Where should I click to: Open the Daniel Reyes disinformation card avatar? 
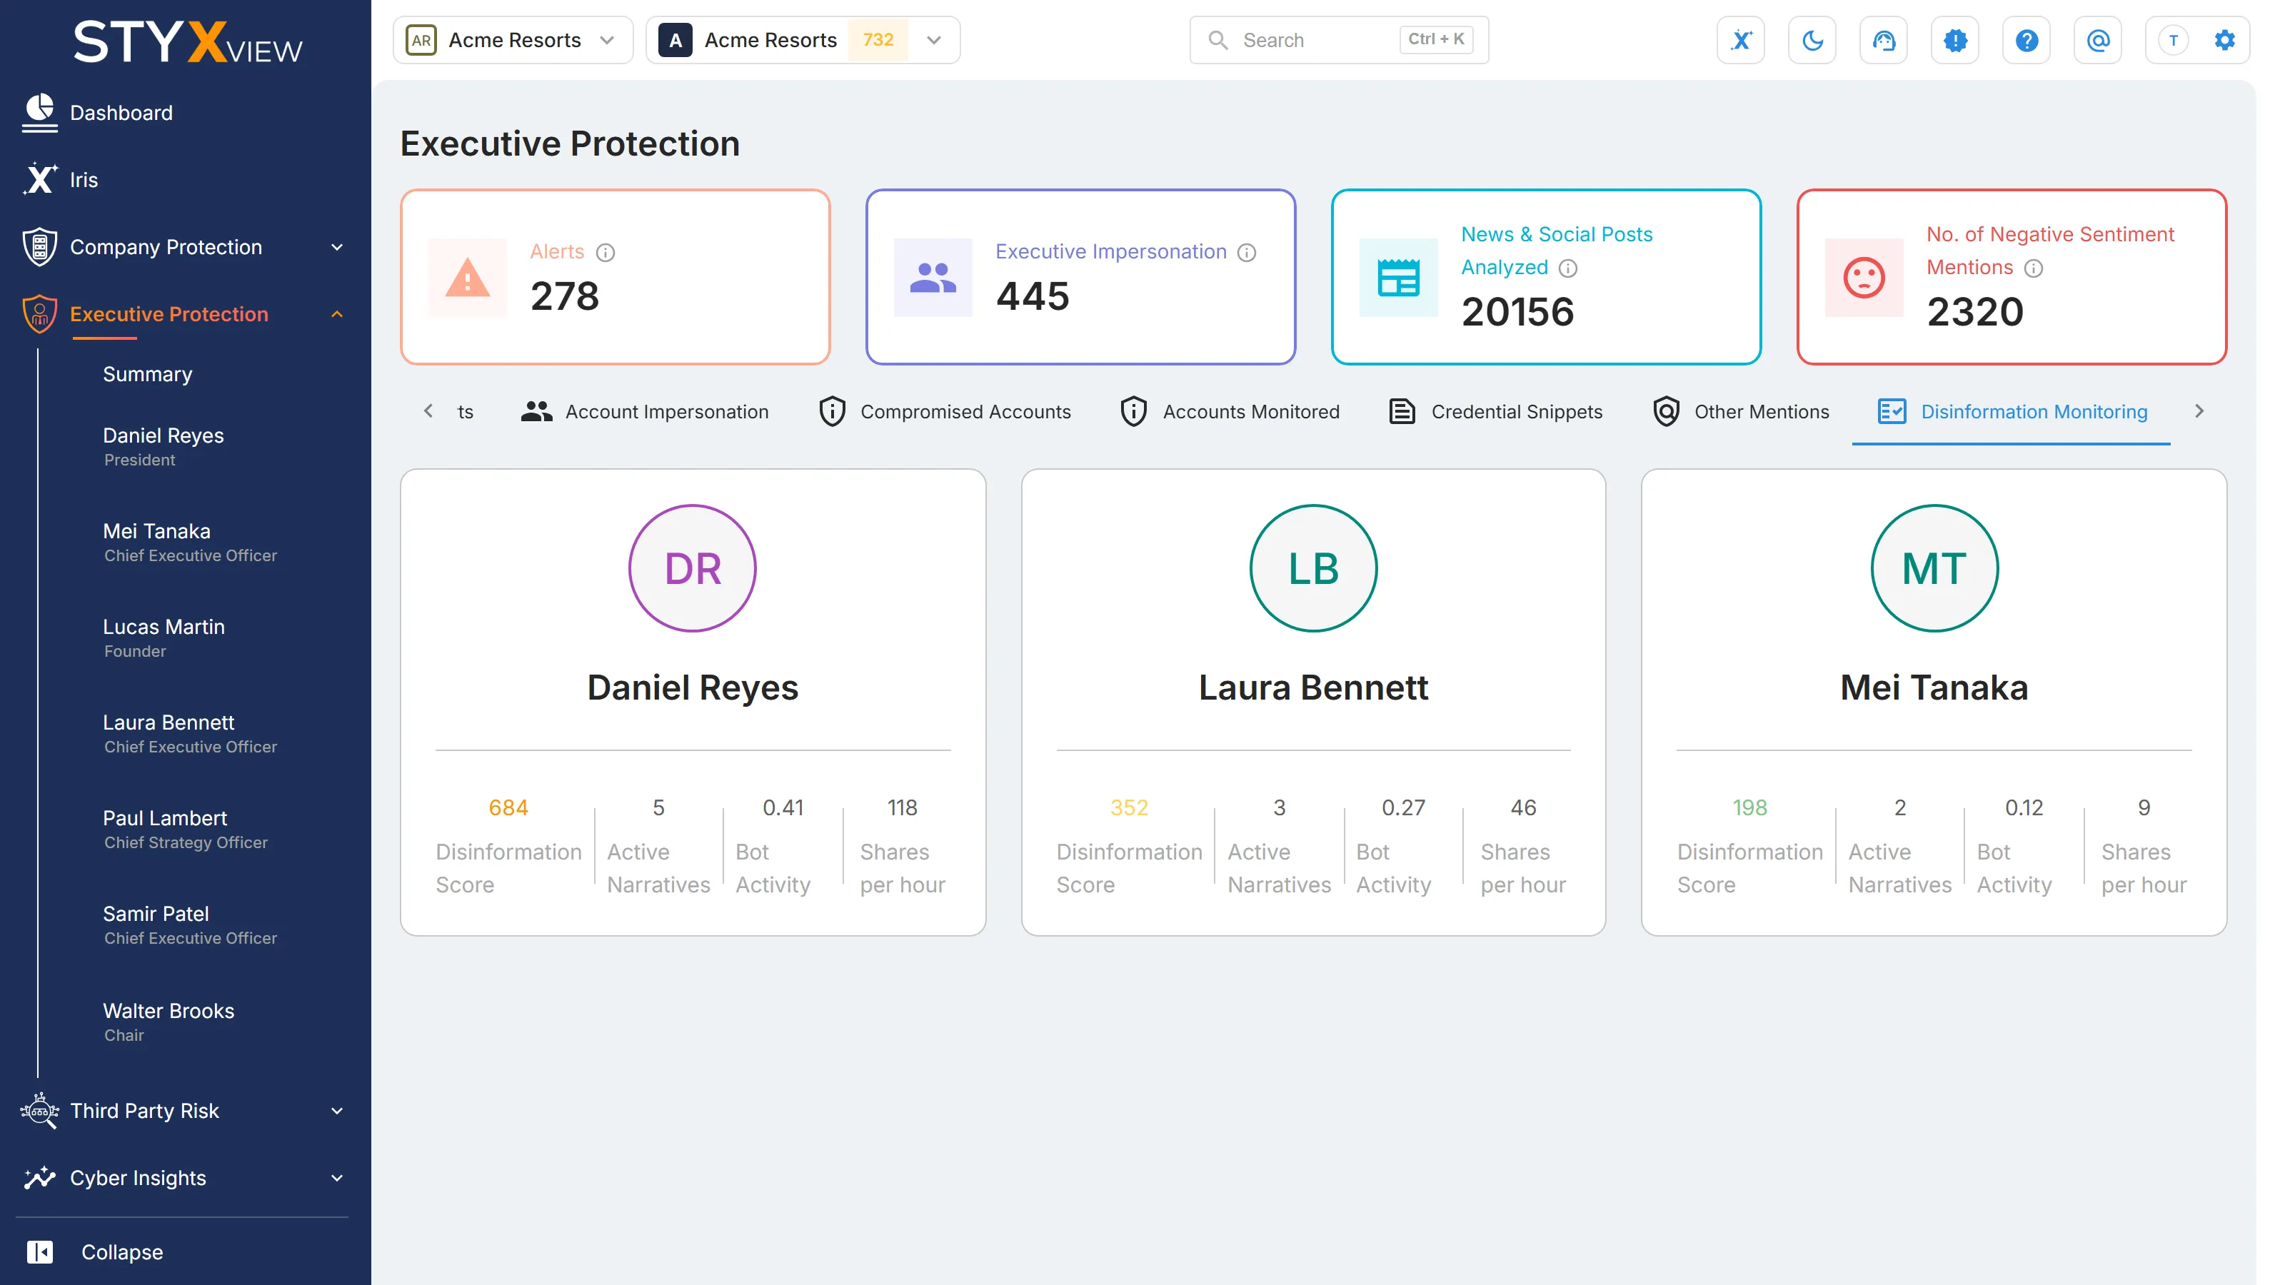point(692,568)
